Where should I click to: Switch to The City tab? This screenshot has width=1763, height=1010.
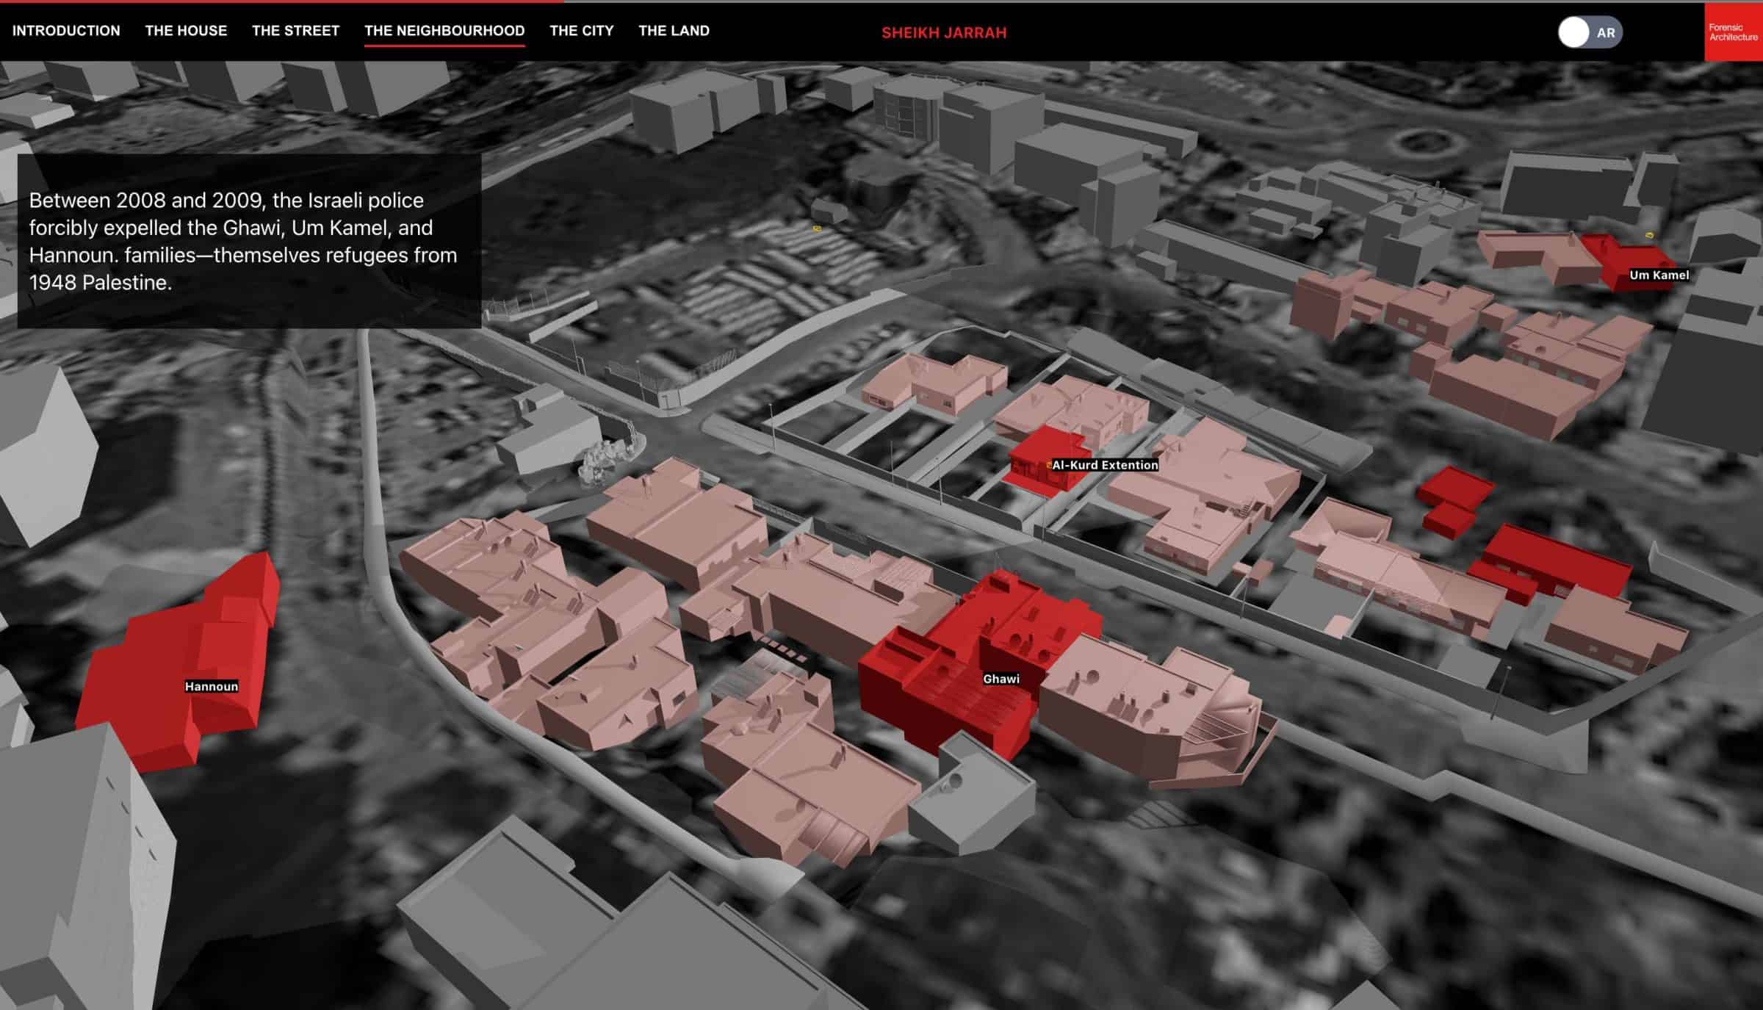click(580, 31)
